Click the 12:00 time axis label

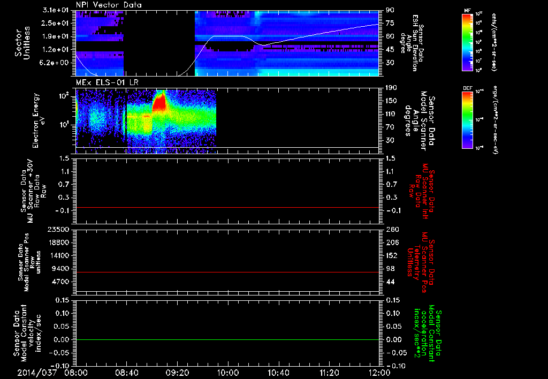click(379, 373)
